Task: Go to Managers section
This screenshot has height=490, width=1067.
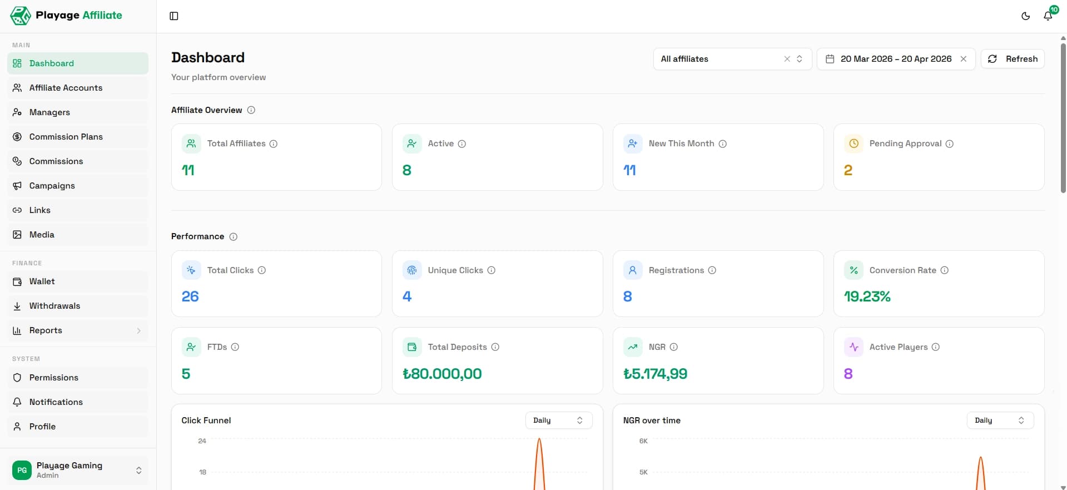Action: 78,112
